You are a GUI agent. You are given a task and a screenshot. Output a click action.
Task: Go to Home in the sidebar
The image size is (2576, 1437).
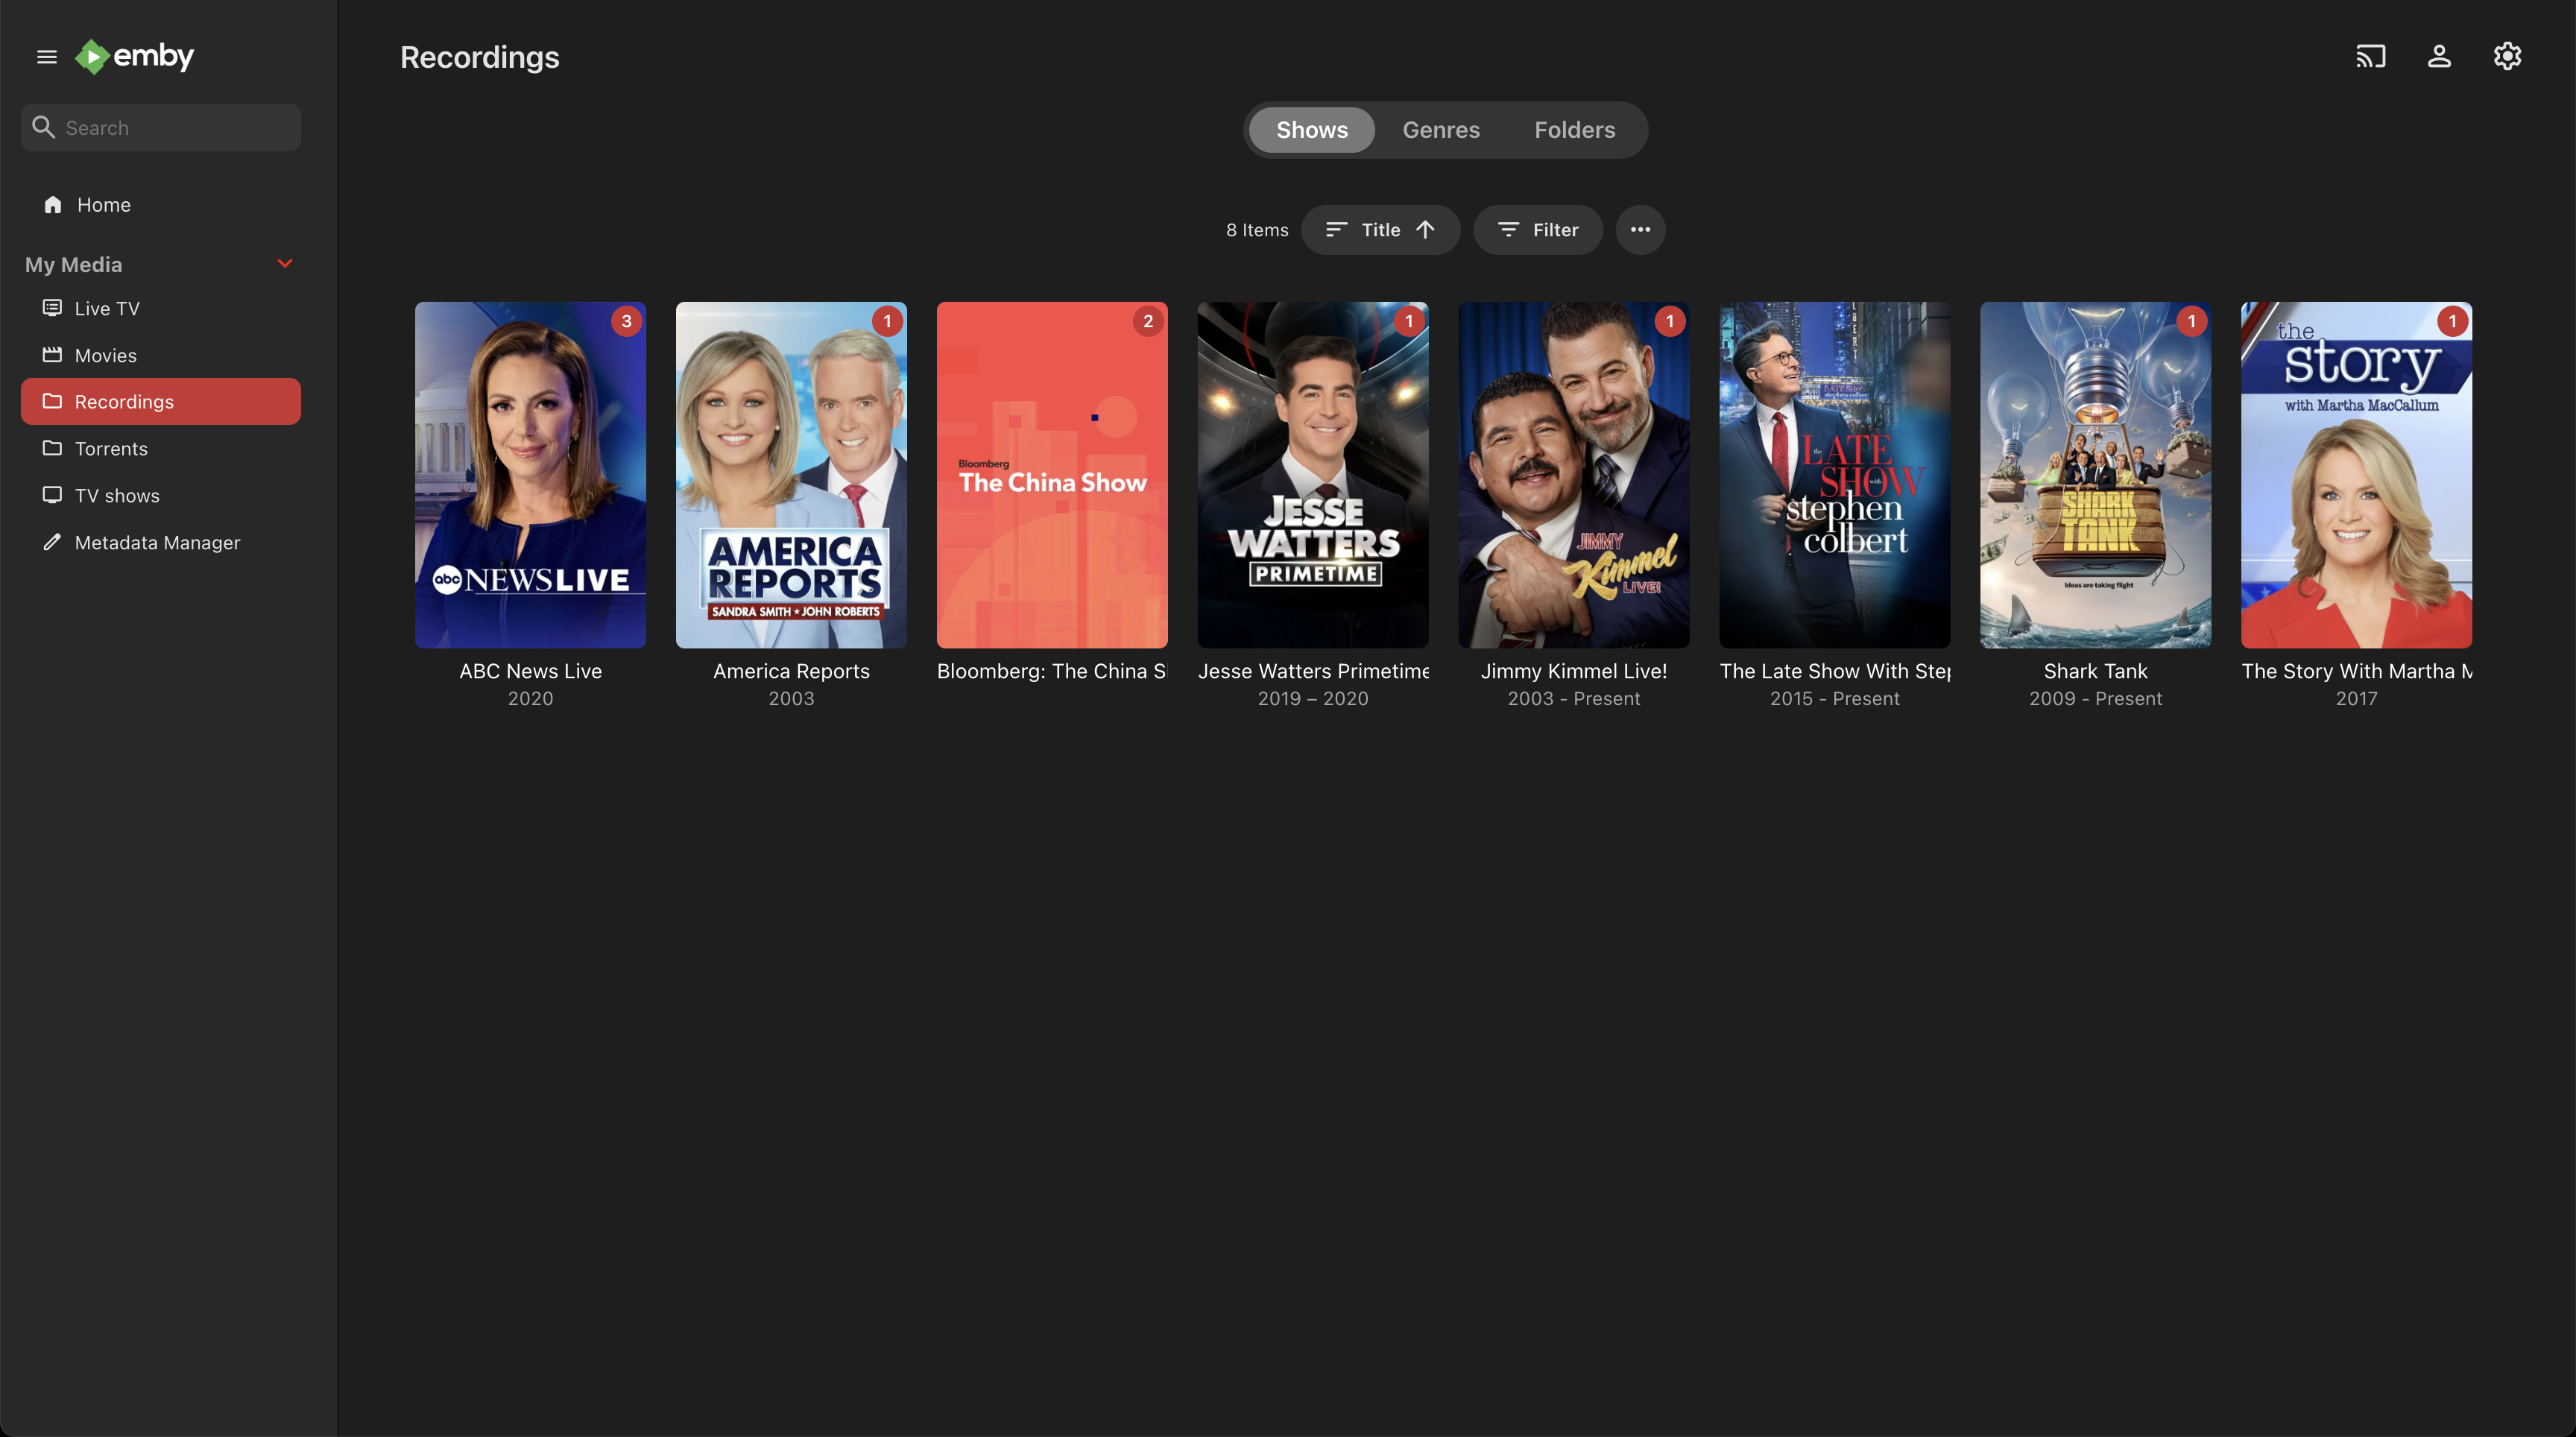[161, 204]
